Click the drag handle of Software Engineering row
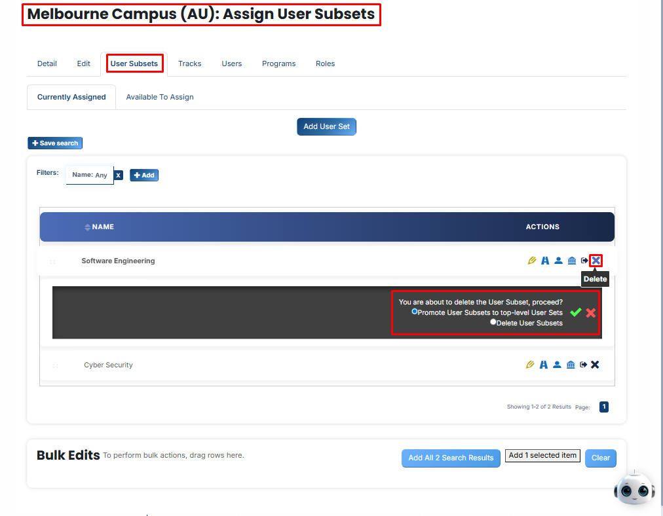The height and width of the screenshot is (516, 663). (x=53, y=261)
